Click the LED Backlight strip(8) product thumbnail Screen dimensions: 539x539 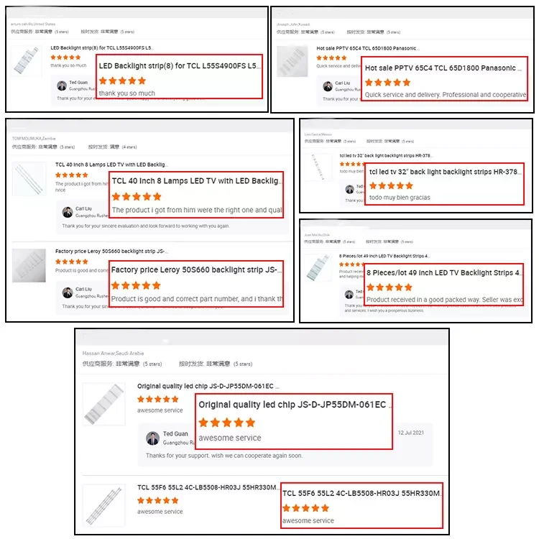pyautogui.click(x=26, y=60)
